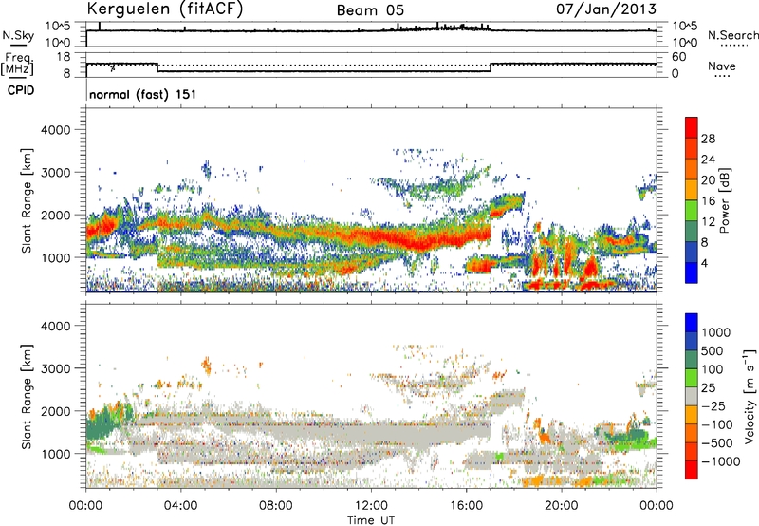Click the "60" tick on the Nave axis
This screenshot has height=526, width=759.
pyautogui.click(x=678, y=57)
